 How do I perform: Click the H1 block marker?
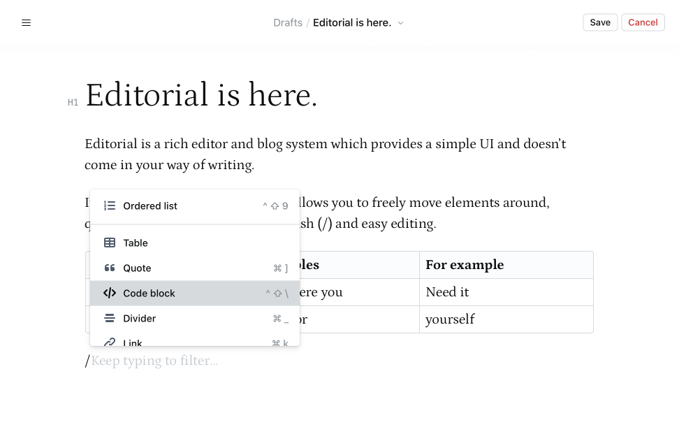[x=73, y=102]
